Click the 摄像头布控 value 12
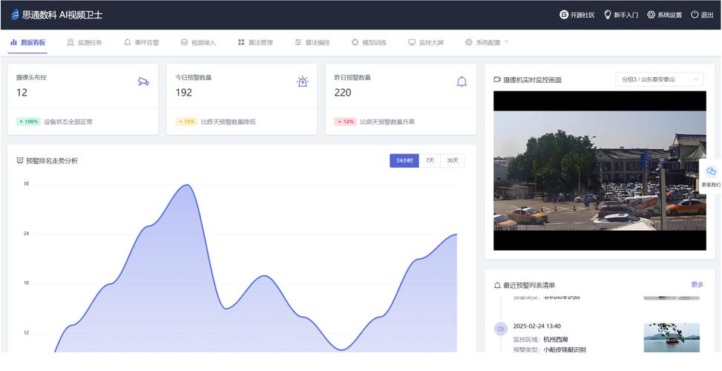Image resolution: width=722 pixels, height=371 pixels. (22, 93)
